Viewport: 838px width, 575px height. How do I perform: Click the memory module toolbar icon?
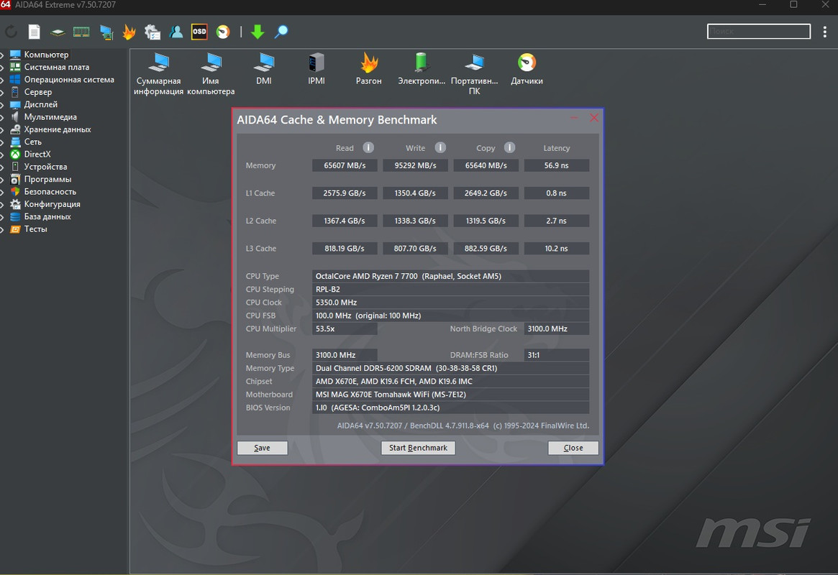[x=81, y=32]
